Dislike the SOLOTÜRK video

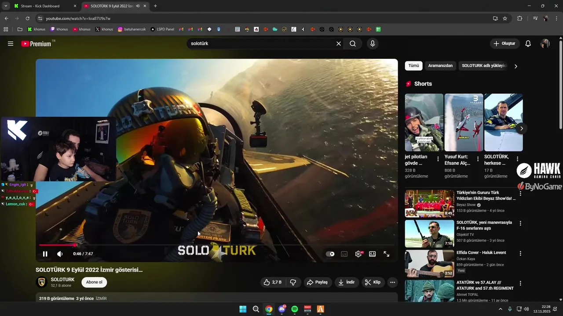click(x=293, y=282)
